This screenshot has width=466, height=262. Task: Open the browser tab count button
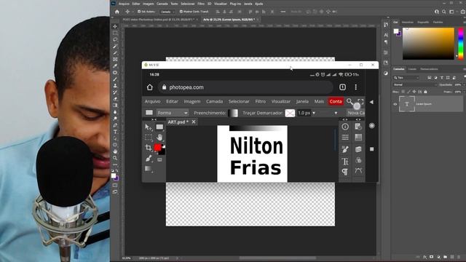(342, 87)
